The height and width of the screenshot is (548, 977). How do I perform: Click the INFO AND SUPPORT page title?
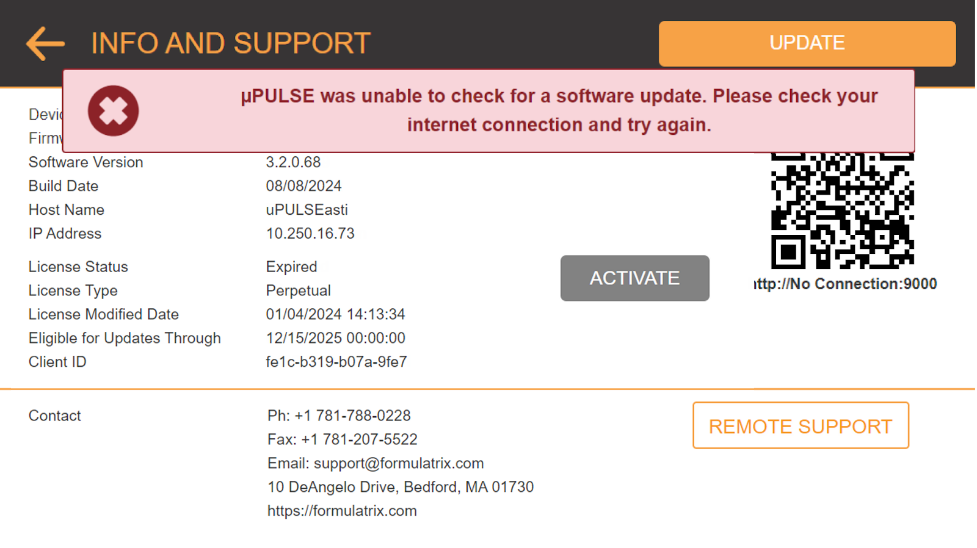(231, 43)
